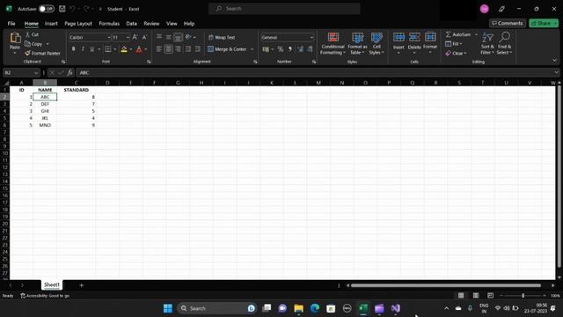Click the Insert cells icon

398,37
